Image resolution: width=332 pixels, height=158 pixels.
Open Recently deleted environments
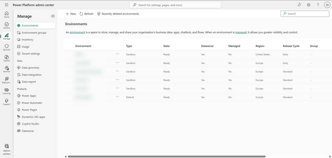click(x=118, y=14)
